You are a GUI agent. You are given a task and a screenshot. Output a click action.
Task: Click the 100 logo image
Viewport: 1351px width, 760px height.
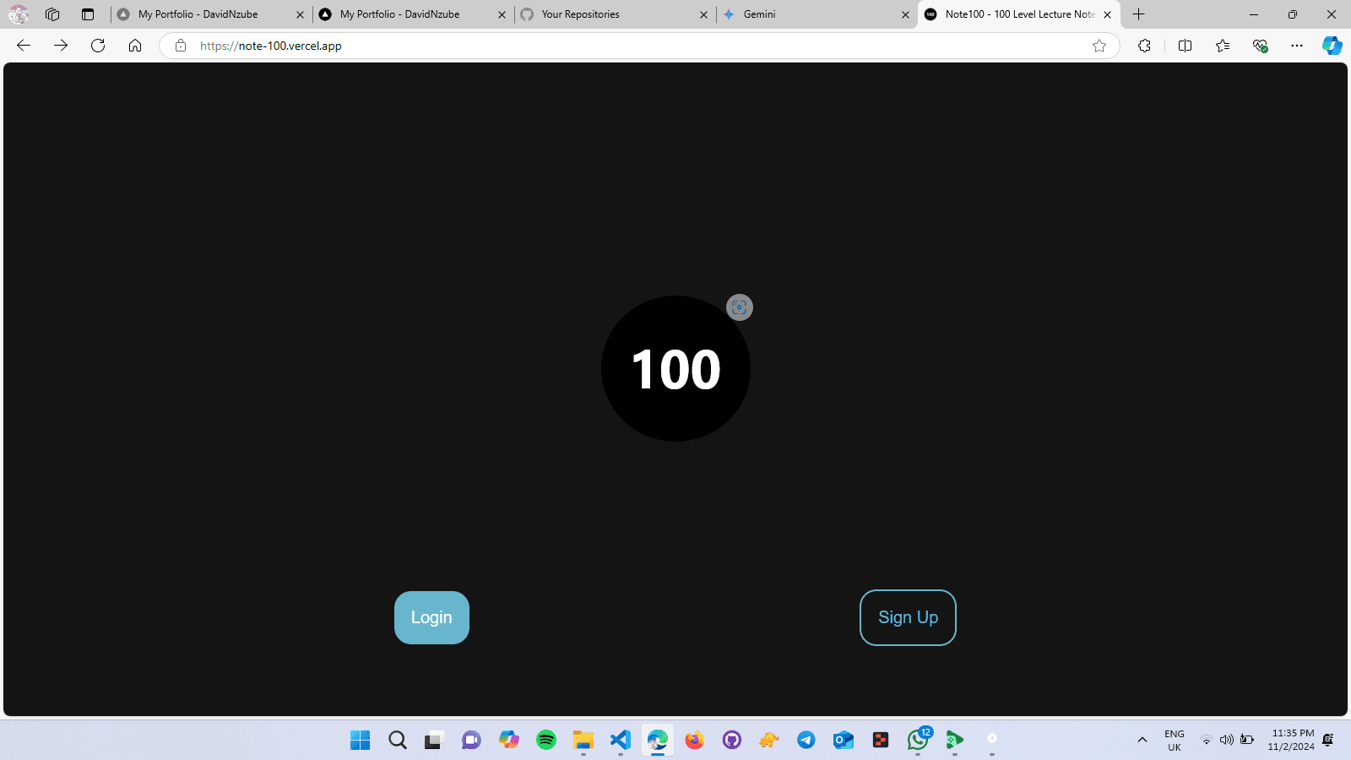[x=675, y=369]
